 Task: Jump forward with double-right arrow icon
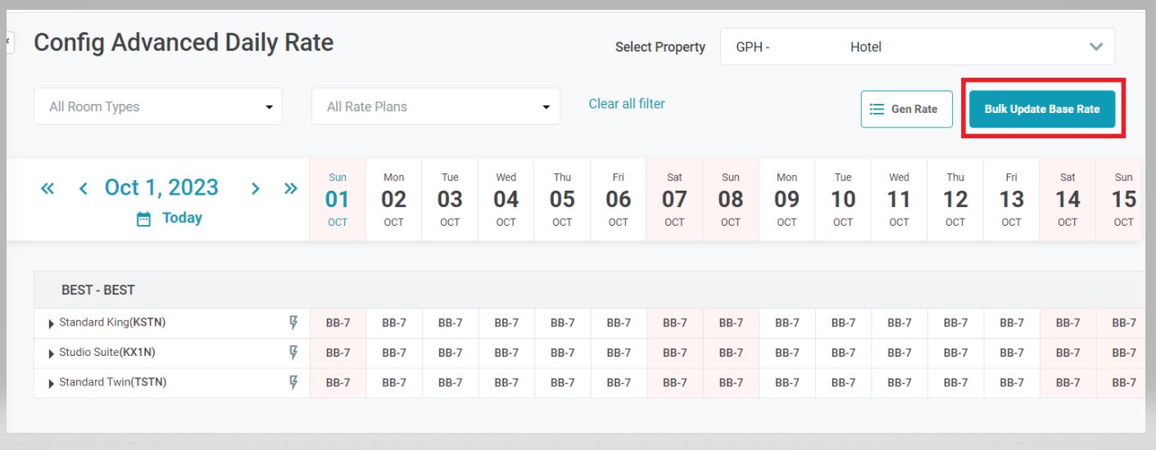point(290,188)
